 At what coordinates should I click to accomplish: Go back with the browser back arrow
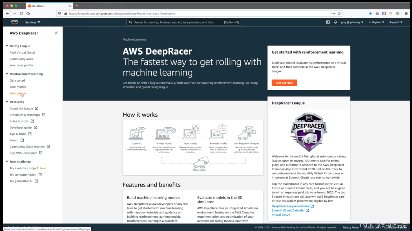8,13
